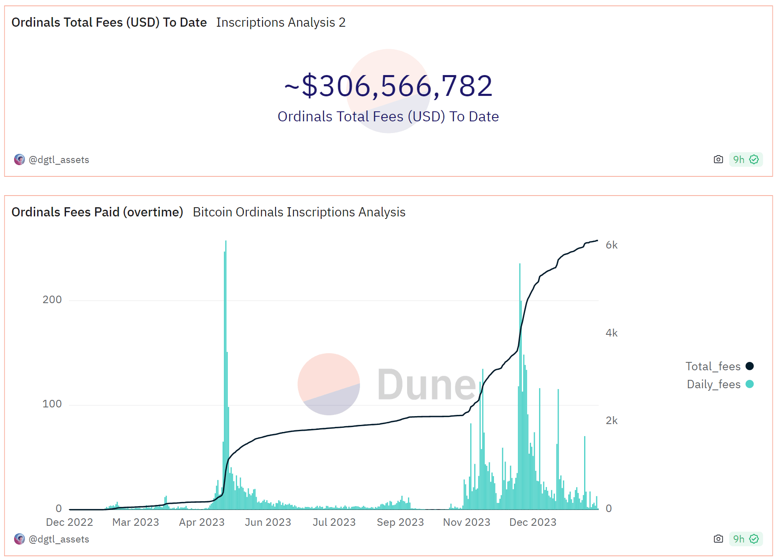Screen dimensions: 777x560
Task: Click the Ordinals Total Fees (USD) To Date title
Action: (x=109, y=23)
